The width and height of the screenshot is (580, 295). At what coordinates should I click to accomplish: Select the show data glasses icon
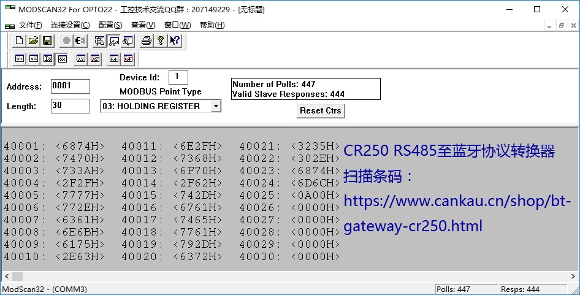113,40
